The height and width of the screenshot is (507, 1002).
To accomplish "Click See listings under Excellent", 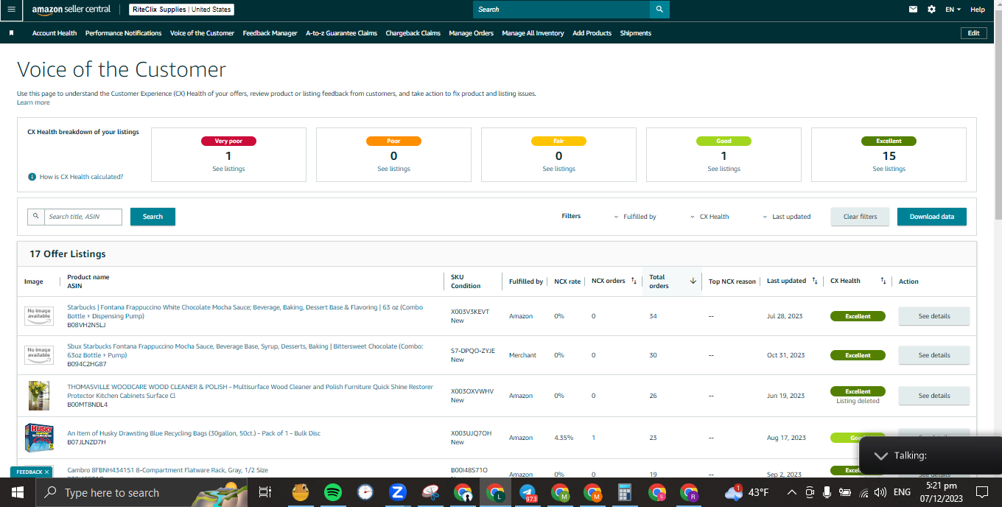I will 889,169.
